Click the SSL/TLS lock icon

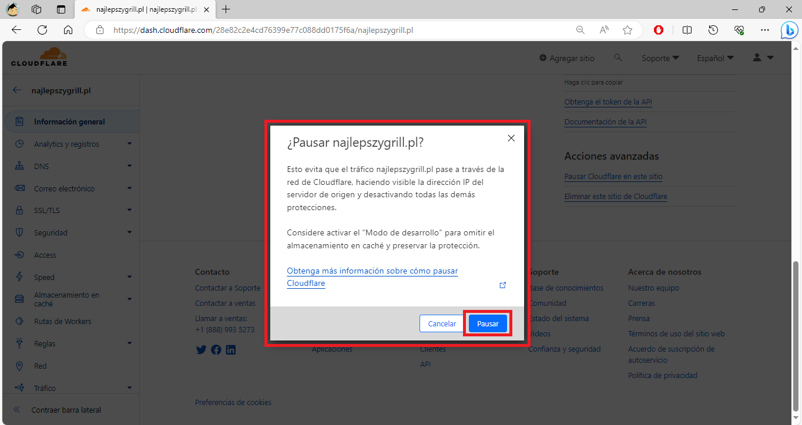tap(19, 210)
